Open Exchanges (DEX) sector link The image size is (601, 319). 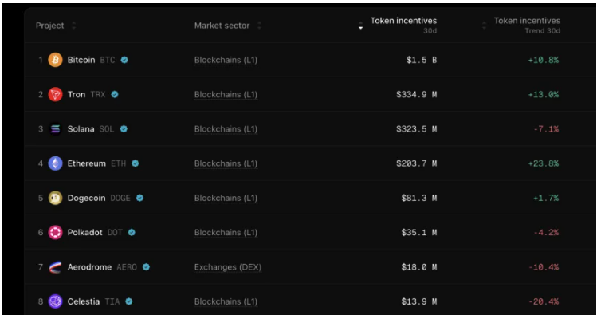pyautogui.click(x=227, y=267)
